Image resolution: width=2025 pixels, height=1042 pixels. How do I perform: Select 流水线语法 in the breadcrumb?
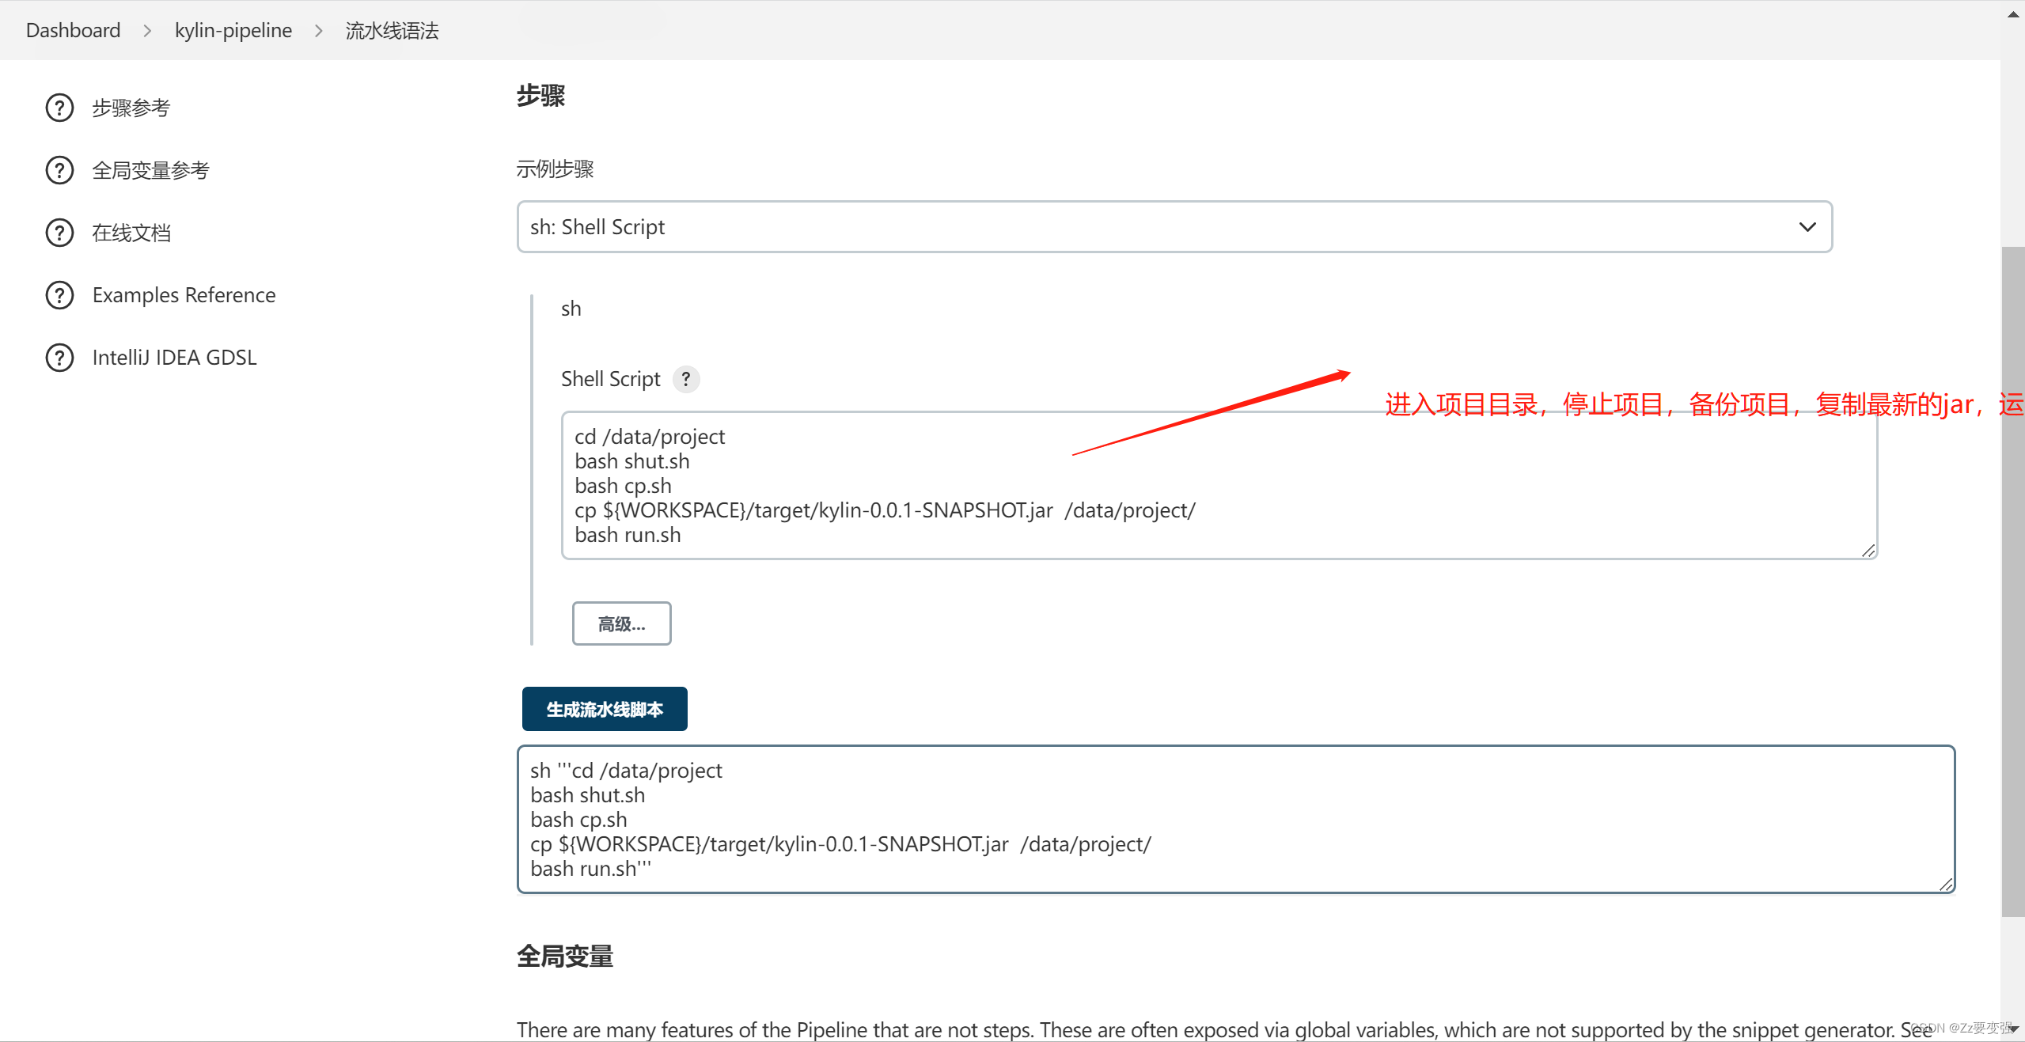point(391,30)
